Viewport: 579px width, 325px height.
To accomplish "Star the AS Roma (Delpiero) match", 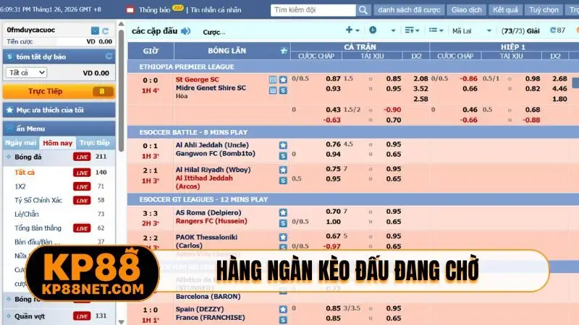I will [x=283, y=212].
